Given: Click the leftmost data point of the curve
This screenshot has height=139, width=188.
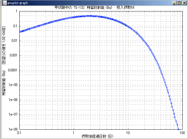Looking at the screenshot, I should pyautogui.click(x=20, y=31).
